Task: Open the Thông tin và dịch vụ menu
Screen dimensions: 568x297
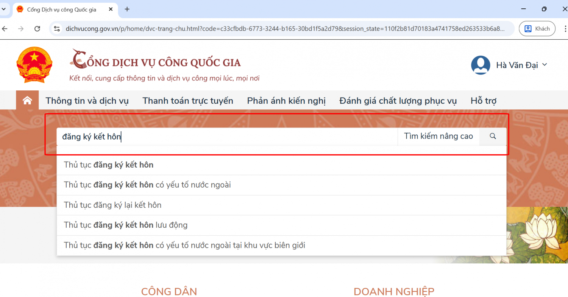Action: click(87, 101)
